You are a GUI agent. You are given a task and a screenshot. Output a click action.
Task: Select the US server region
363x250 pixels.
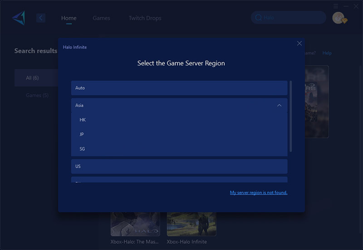179,166
